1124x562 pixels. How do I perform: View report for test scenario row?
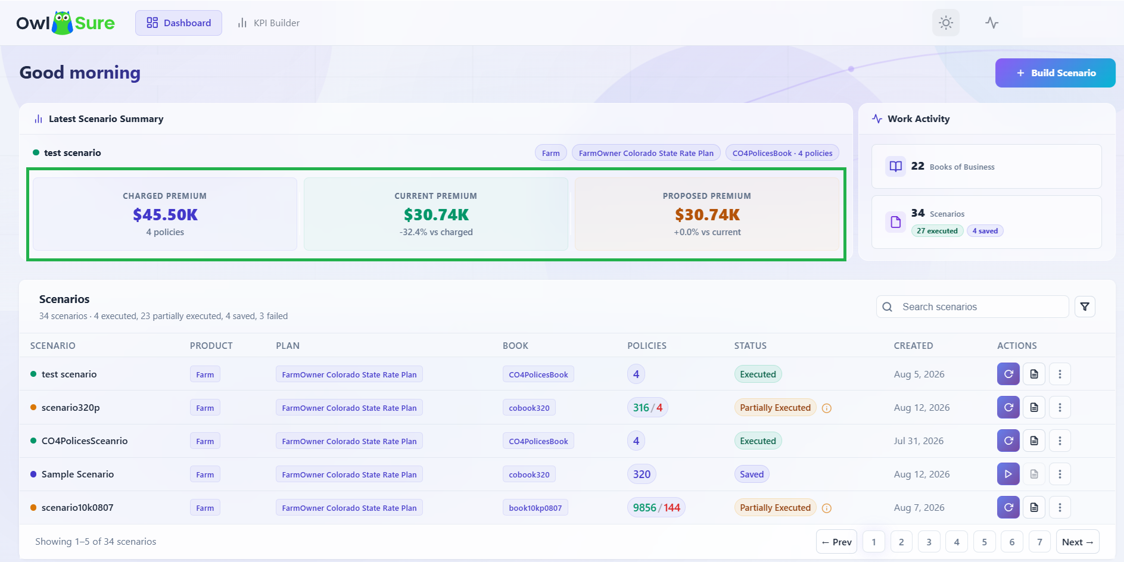click(1034, 374)
